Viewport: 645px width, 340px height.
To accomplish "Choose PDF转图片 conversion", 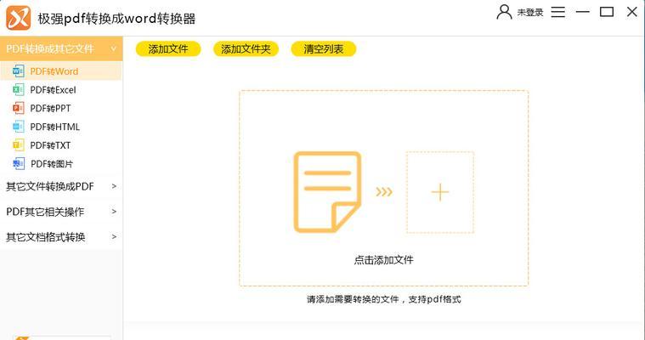I will (52, 164).
